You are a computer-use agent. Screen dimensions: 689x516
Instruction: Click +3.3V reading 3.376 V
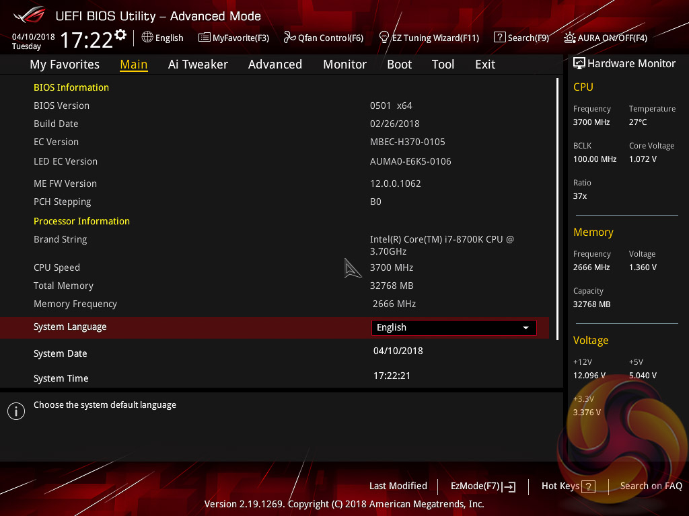click(587, 413)
